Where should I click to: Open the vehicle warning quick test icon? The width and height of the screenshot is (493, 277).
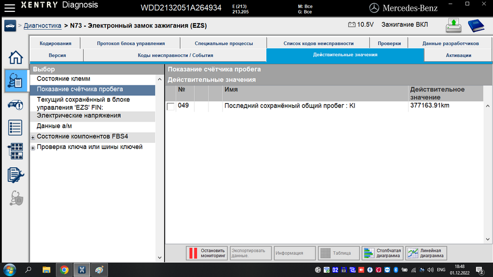tap(15, 105)
